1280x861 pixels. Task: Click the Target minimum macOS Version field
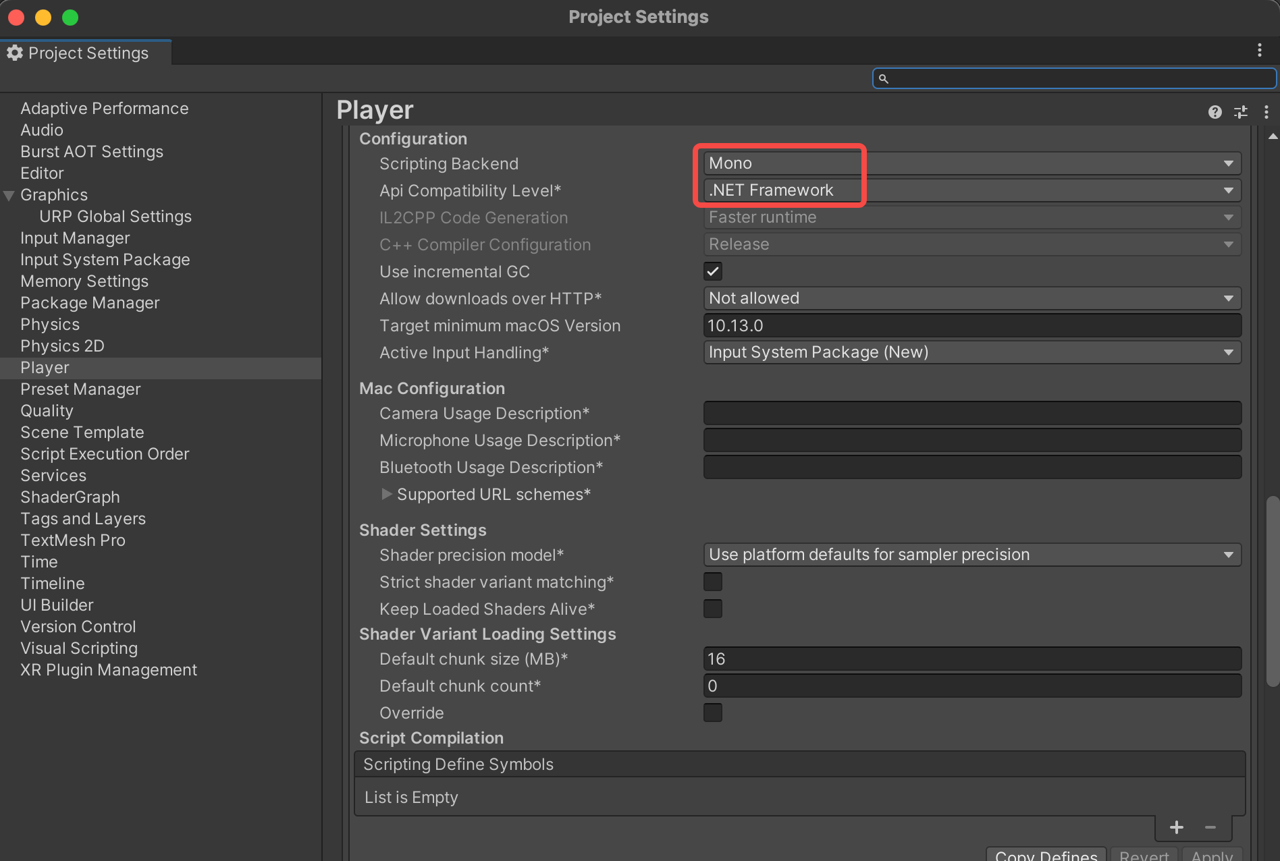click(x=972, y=325)
